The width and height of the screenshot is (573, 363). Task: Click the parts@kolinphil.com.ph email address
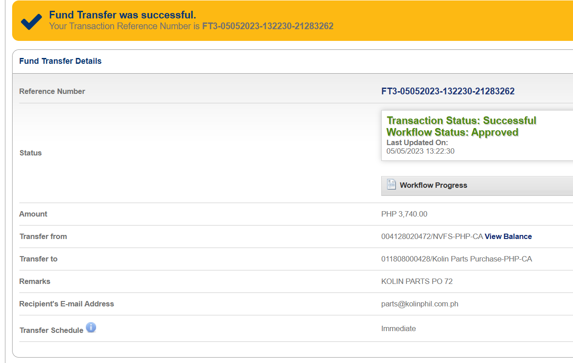[x=419, y=304]
